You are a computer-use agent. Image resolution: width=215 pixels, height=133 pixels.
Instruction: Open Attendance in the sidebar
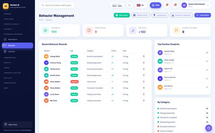click(x=17, y=39)
